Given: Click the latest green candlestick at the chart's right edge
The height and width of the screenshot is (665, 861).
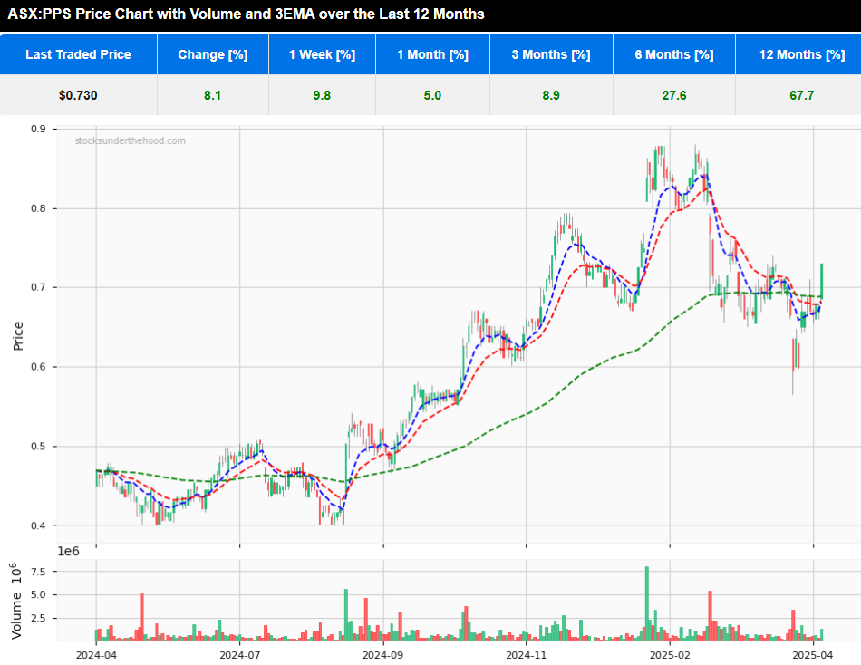Looking at the screenshot, I should coord(821,281).
